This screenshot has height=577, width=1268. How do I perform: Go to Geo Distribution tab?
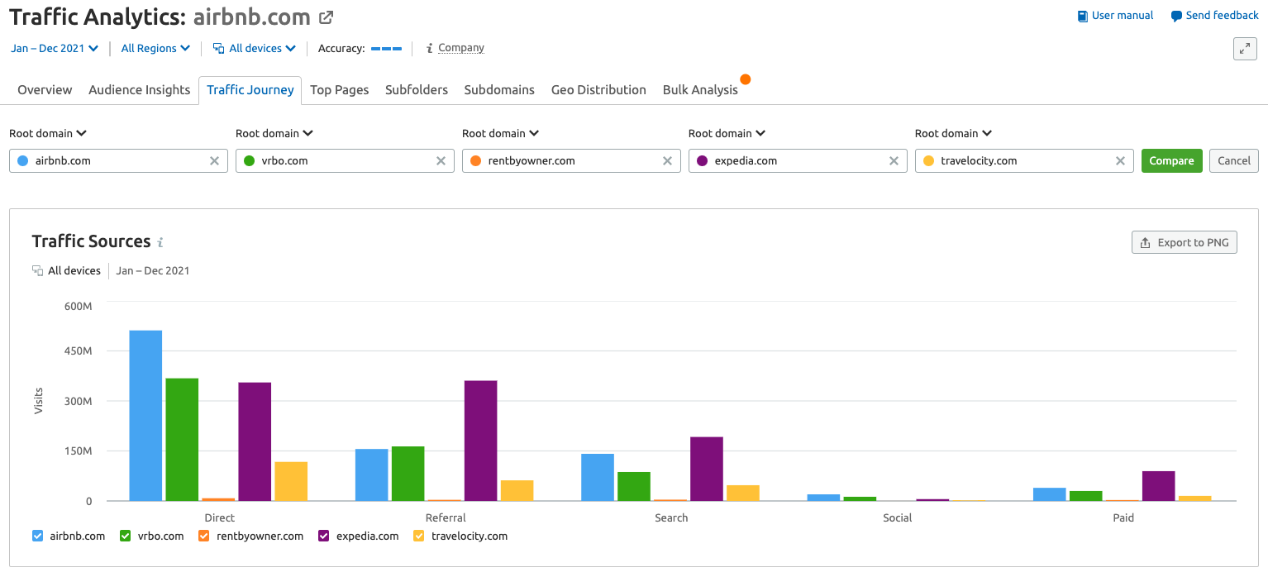point(598,90)
